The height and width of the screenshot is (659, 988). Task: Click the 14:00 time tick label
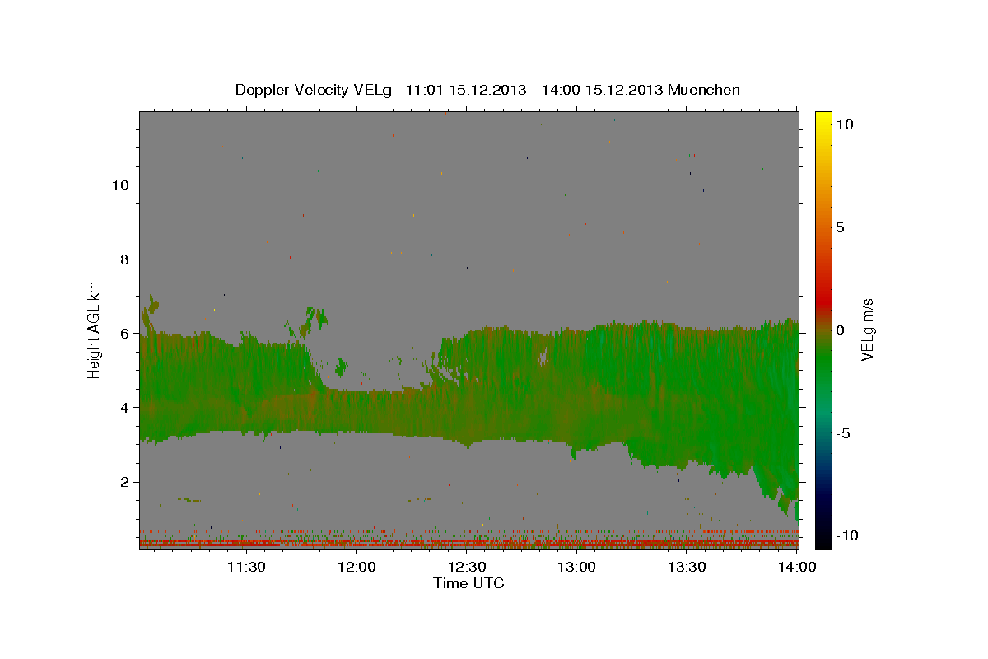click(x=797, y=567)
